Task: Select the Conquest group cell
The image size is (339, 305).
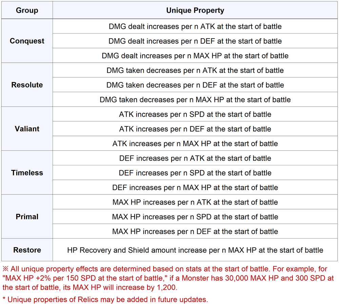Action: tap(27, 41)
